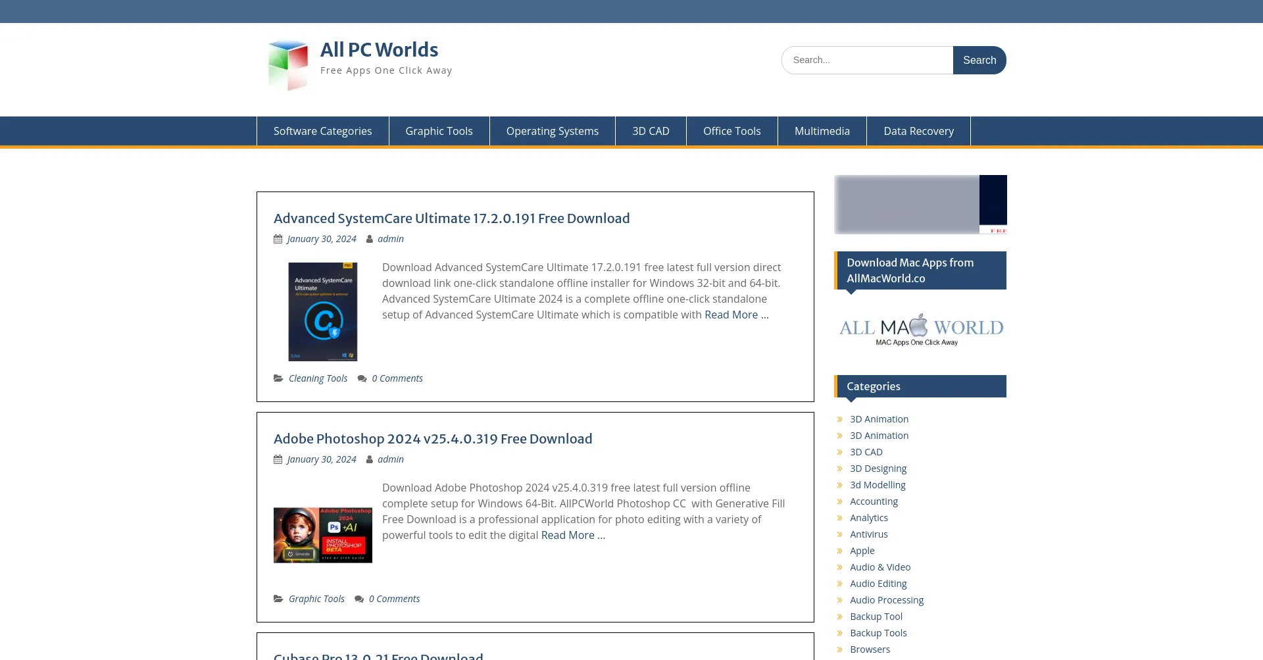Open the Operating Systems menu item
Image resolution: width=1263 pixels, height=660 pixels.
pos(553,131)
